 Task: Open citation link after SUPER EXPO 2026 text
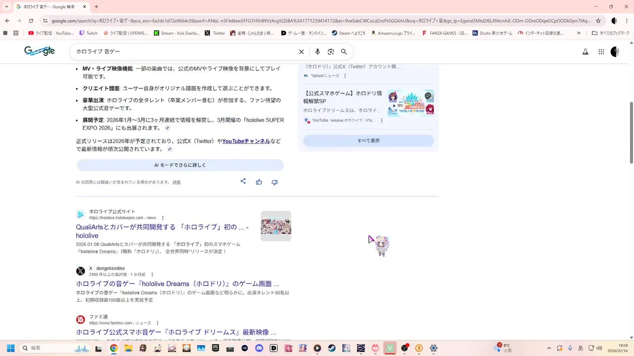tap(167, 128)
